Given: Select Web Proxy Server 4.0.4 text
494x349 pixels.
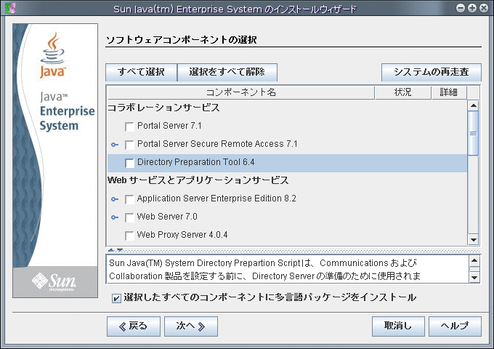Looking at the screenshot, I should [182, 235].
